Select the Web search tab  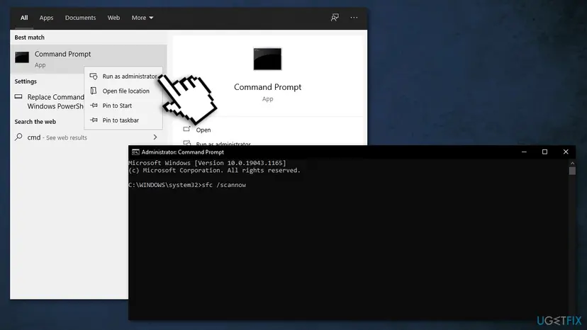point(114,18)
